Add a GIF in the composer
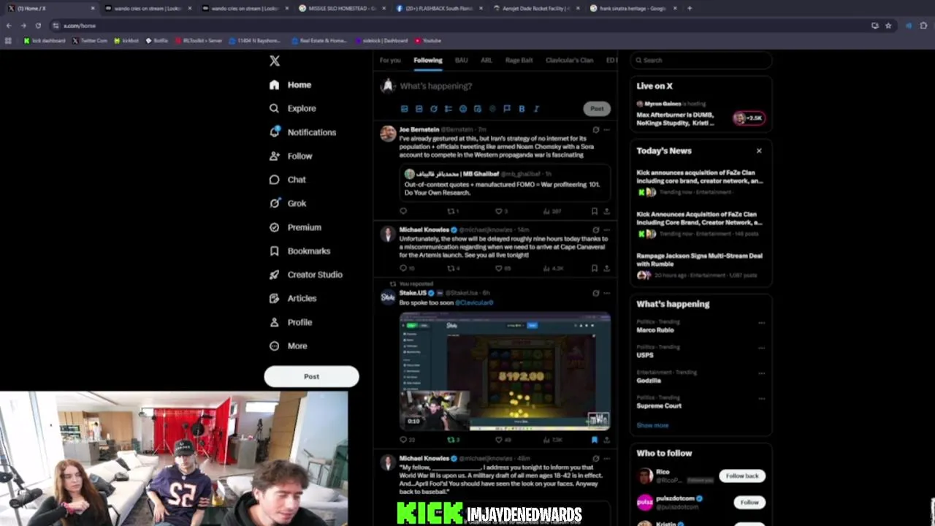The image size is (935, 526). 419,109
